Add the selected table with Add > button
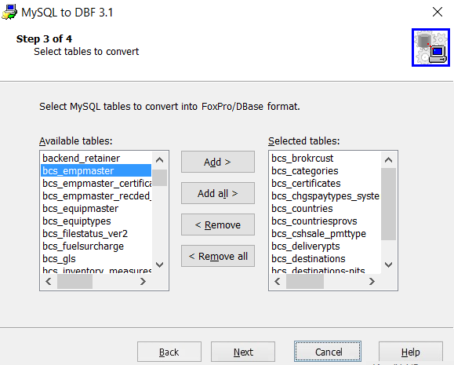The width and height of the screenshot is (454, 365). click(218, 162)
